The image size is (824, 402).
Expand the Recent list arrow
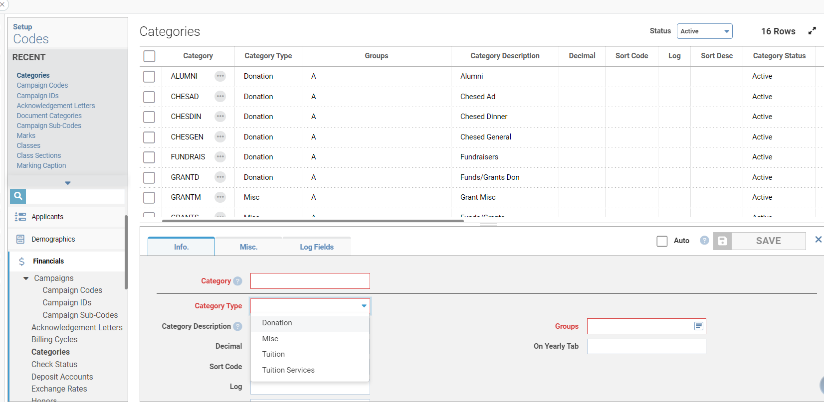click(68, 183)
